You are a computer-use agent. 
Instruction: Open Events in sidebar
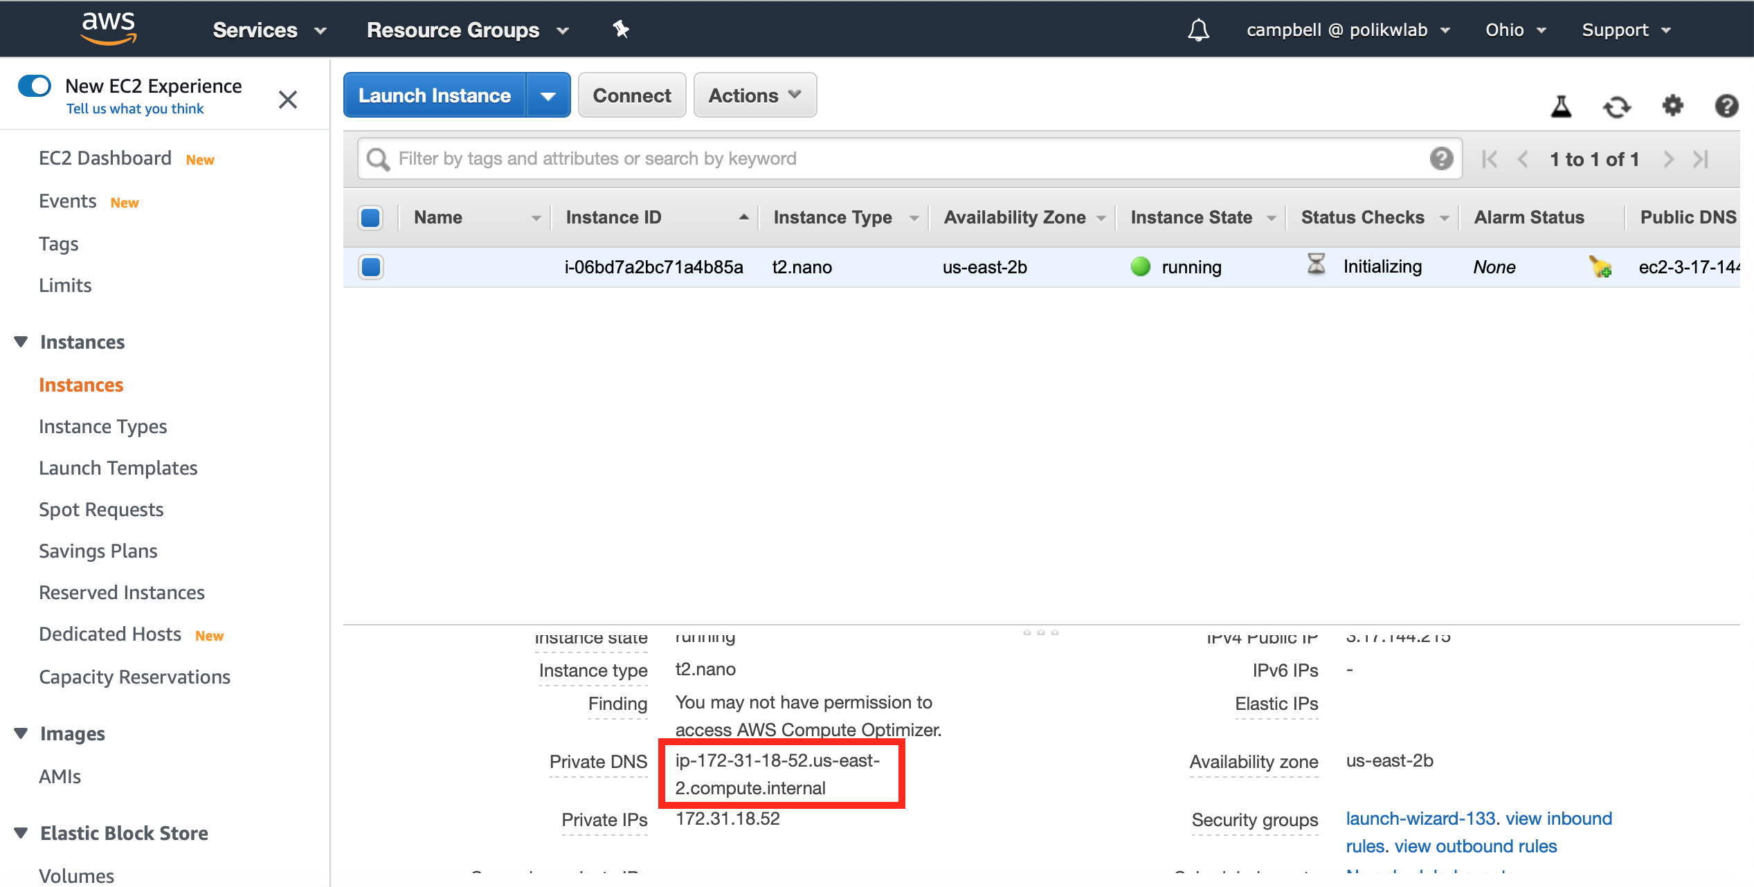pyautogui.click(x=67, y=201)
